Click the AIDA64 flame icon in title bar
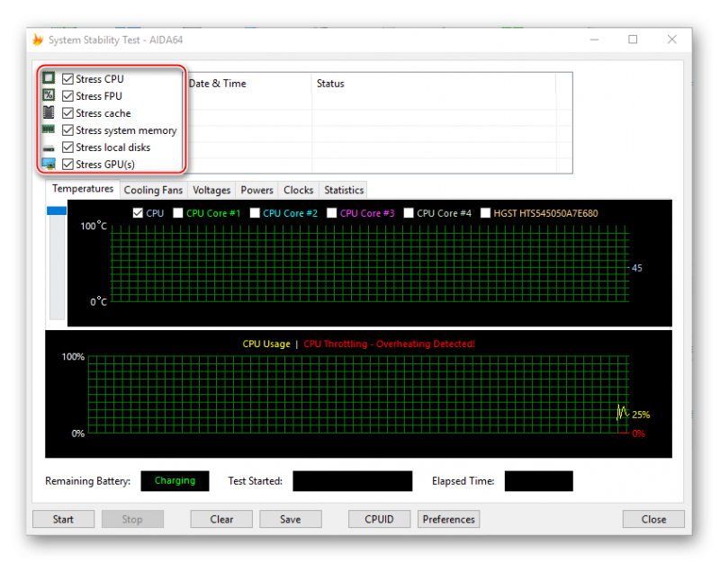The image size is (720, 563). pyautogui.click(x=38, y=40)
